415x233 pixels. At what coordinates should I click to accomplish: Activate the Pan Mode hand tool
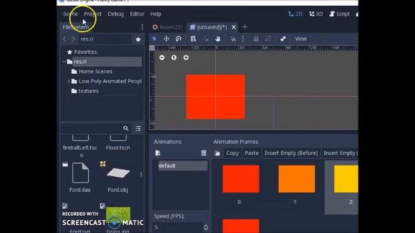(218, 39)
